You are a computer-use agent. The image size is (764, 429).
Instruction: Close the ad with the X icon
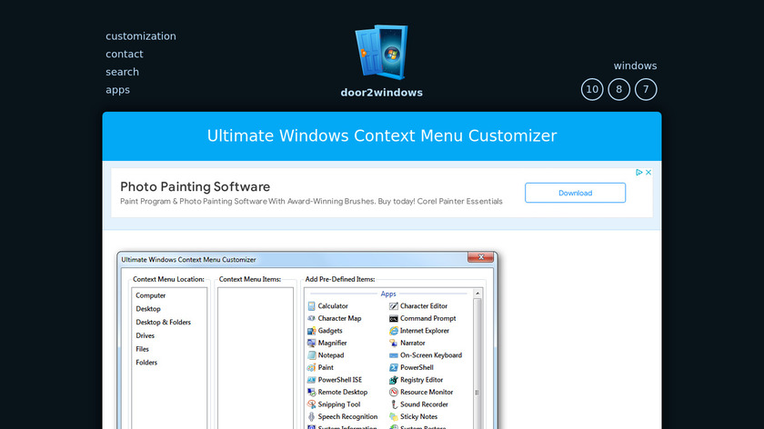click(648, 173)
